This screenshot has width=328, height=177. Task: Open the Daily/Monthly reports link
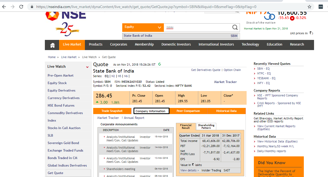pyautogui.click(x=272, y=151)
